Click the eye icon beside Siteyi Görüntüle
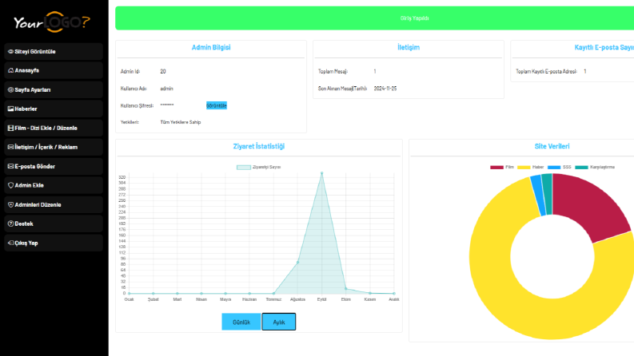Viewport: 634px width, 356px height. pyautogui.click(x=11, y=52)
